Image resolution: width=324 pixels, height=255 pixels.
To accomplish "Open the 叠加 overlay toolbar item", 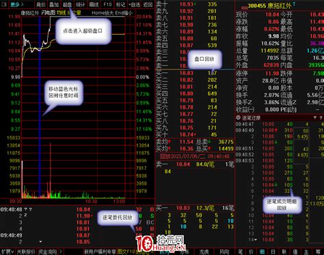I will tap(54, 4).
